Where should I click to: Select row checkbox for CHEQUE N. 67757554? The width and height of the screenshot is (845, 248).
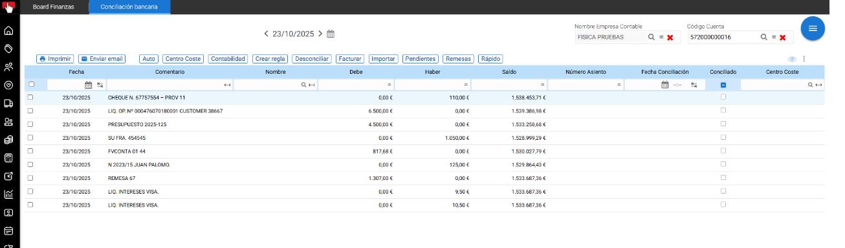30,97
